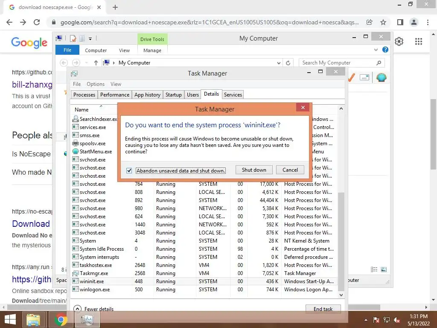437x328 pixels.
Task: Refresh the My Computer window
Action: click(x=288, y=63)
